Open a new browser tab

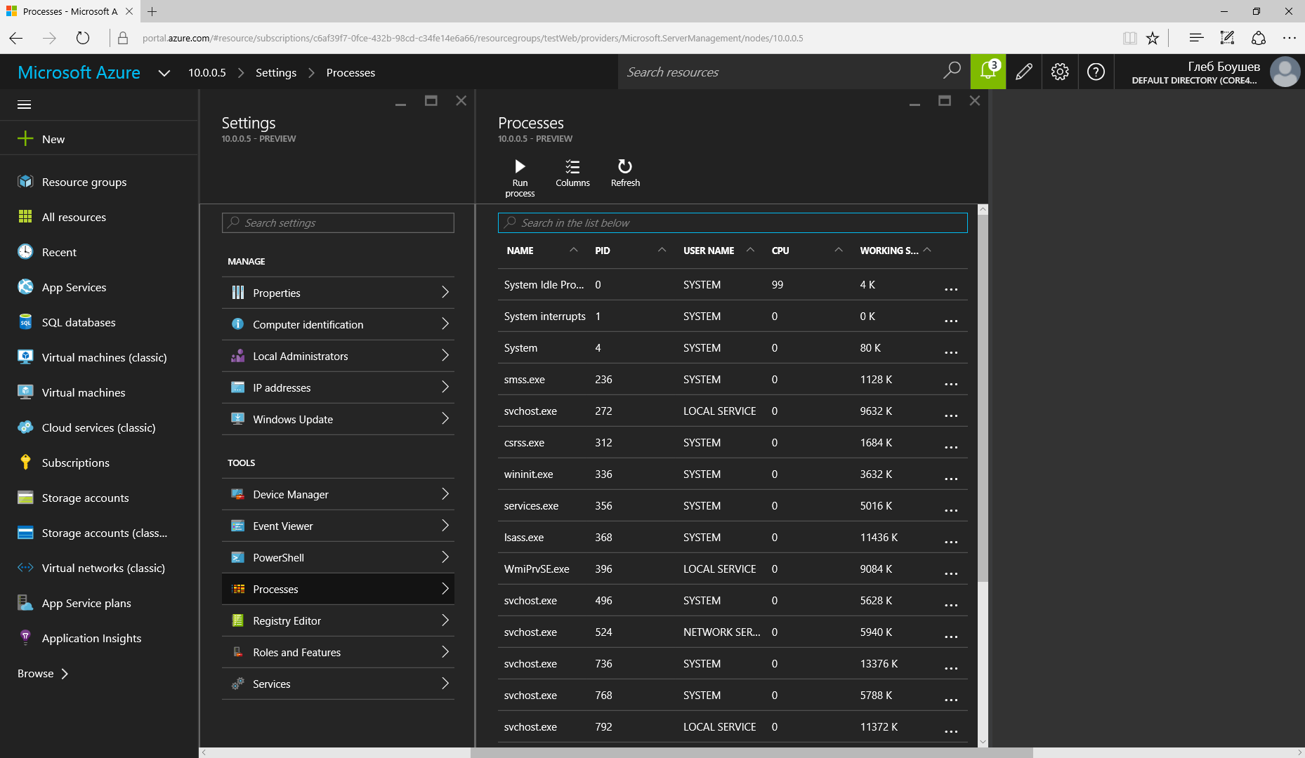click(152, 11)
